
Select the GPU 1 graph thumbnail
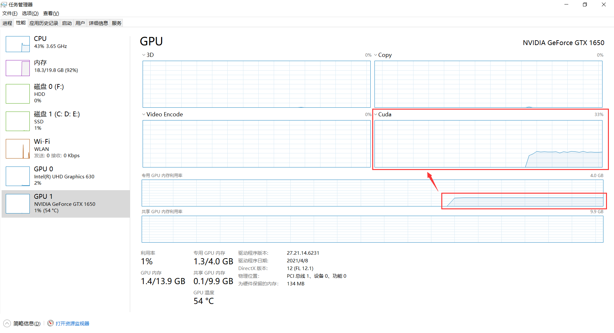click(18, 204)
